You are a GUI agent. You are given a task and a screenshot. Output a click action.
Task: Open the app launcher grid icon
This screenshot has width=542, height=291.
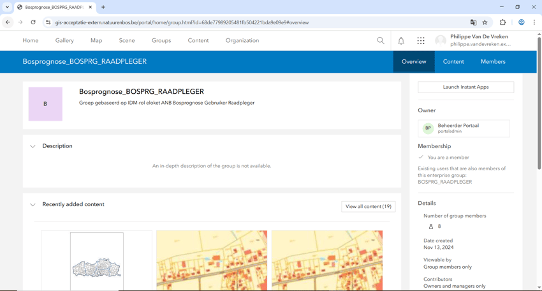tap(421, 41)
